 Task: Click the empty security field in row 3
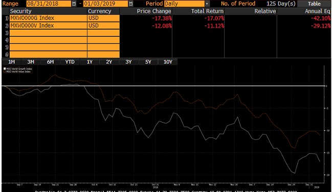[48, 33]
